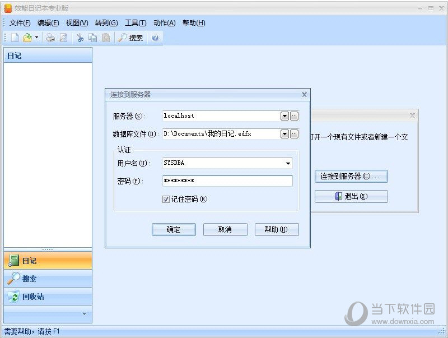The width and height of the screenshot is (448, 338).
Task: Click the status bar help text
Action: tap(32, 332)
